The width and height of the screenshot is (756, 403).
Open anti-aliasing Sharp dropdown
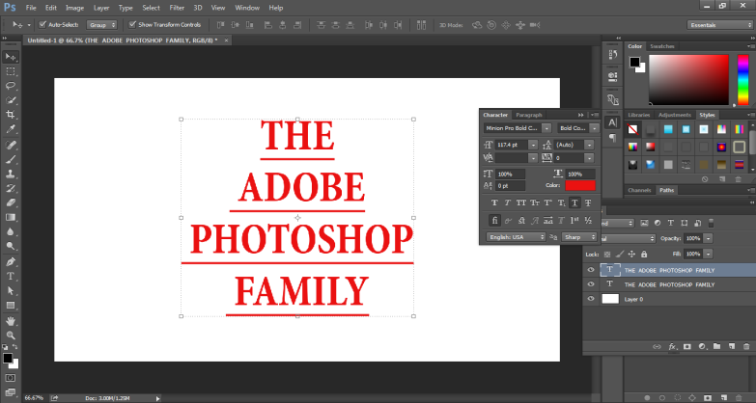(580, 237)
